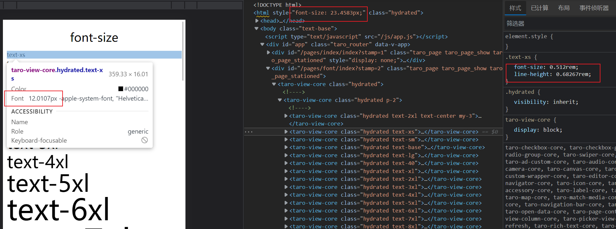Expand the text-2xl text-center node arrow
The width and height of the screenshot is (616, 229).
click(286, 116)
